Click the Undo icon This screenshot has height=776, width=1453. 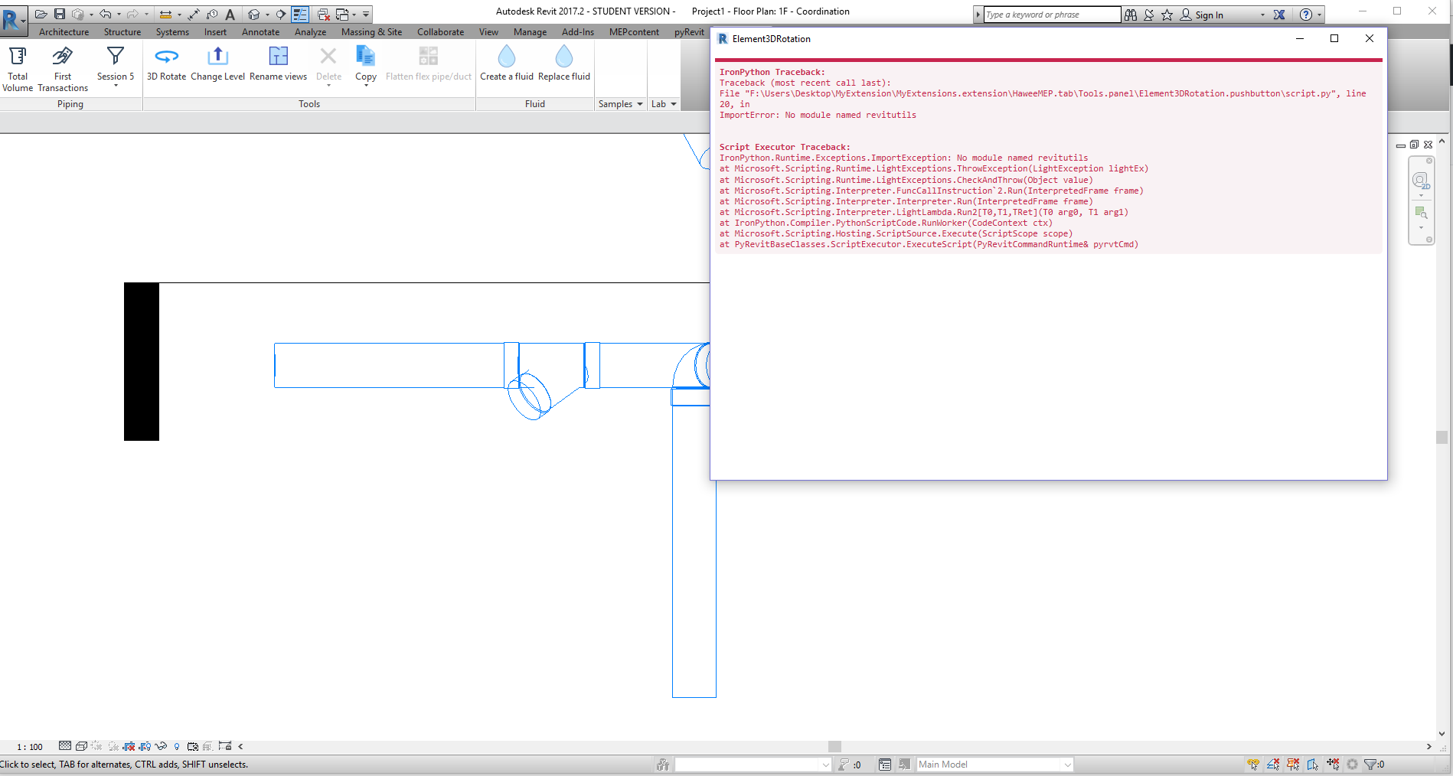click(106, 14)
